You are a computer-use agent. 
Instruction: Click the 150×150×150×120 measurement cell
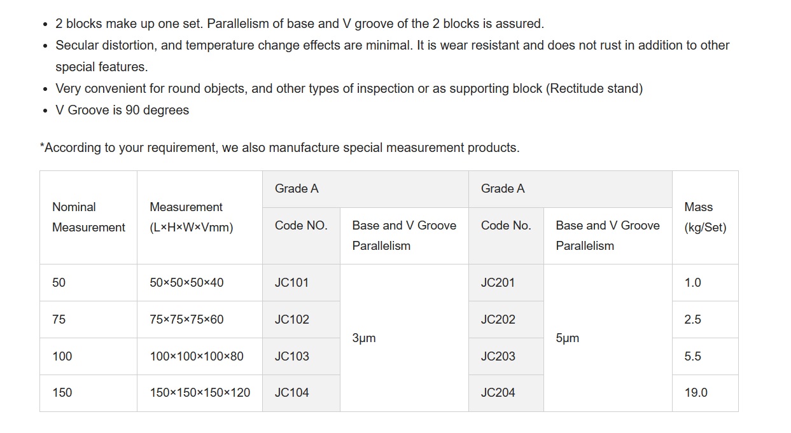point(200,393)
